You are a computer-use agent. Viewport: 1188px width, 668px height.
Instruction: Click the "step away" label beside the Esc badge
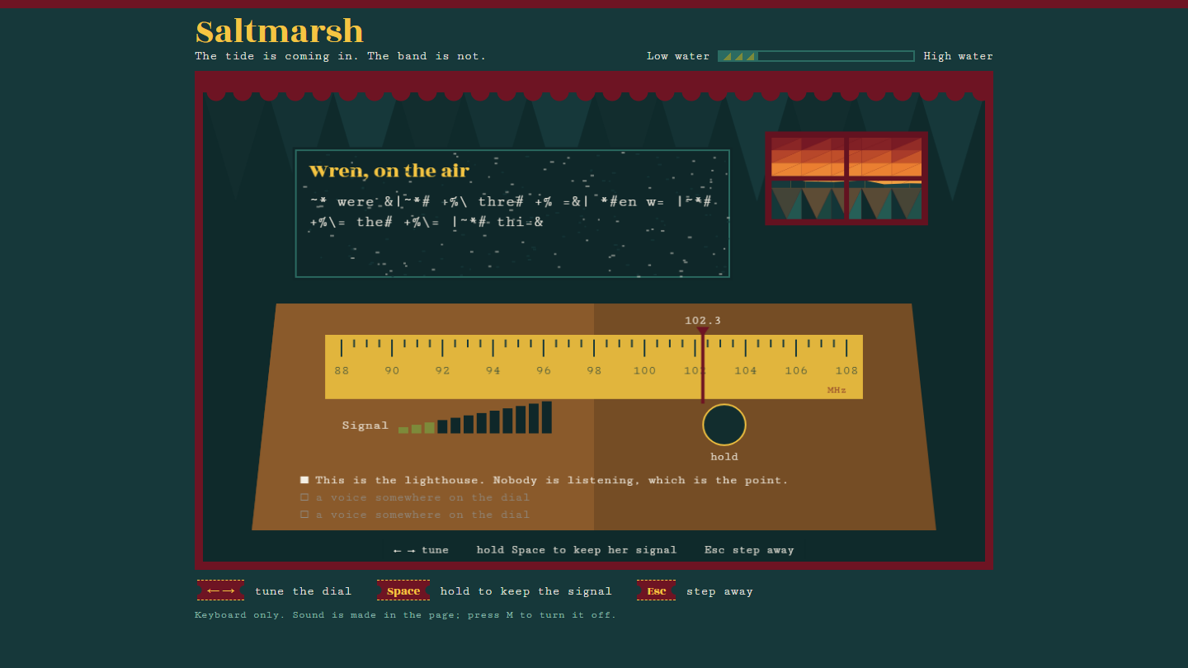pos(719,591)
